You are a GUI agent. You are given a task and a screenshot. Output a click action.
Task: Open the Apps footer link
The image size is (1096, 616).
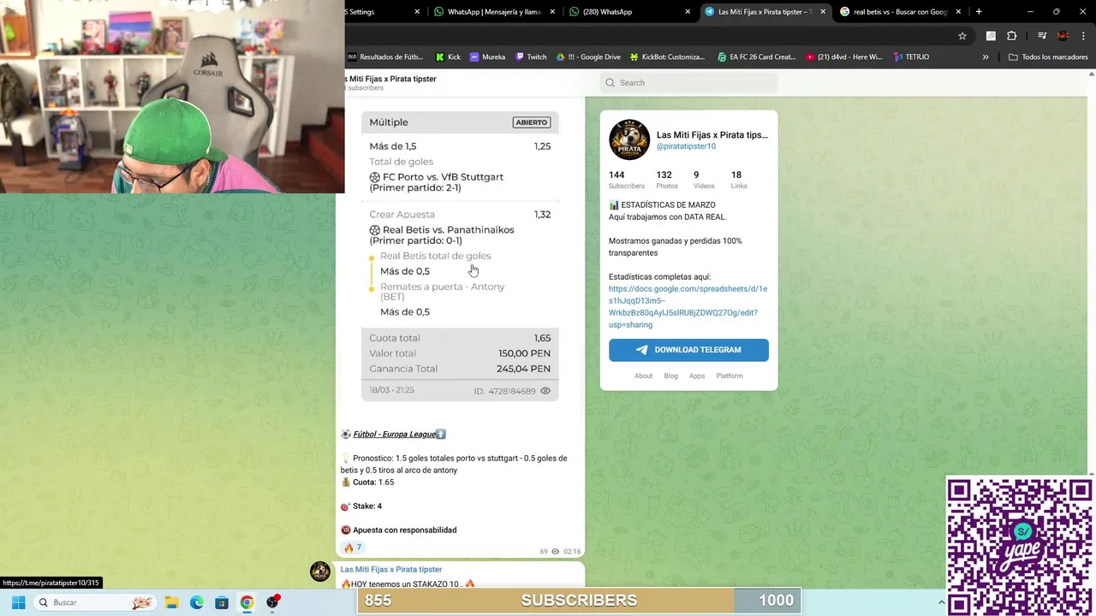(x=697, y=376)
